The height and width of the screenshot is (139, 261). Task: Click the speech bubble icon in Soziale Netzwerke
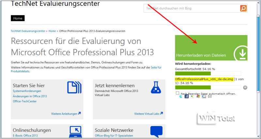pyautogui.click(x=156, y=132)
